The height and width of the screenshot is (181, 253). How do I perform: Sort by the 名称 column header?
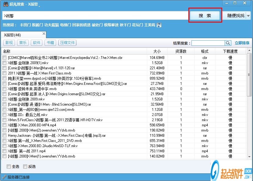coord(74,51)
